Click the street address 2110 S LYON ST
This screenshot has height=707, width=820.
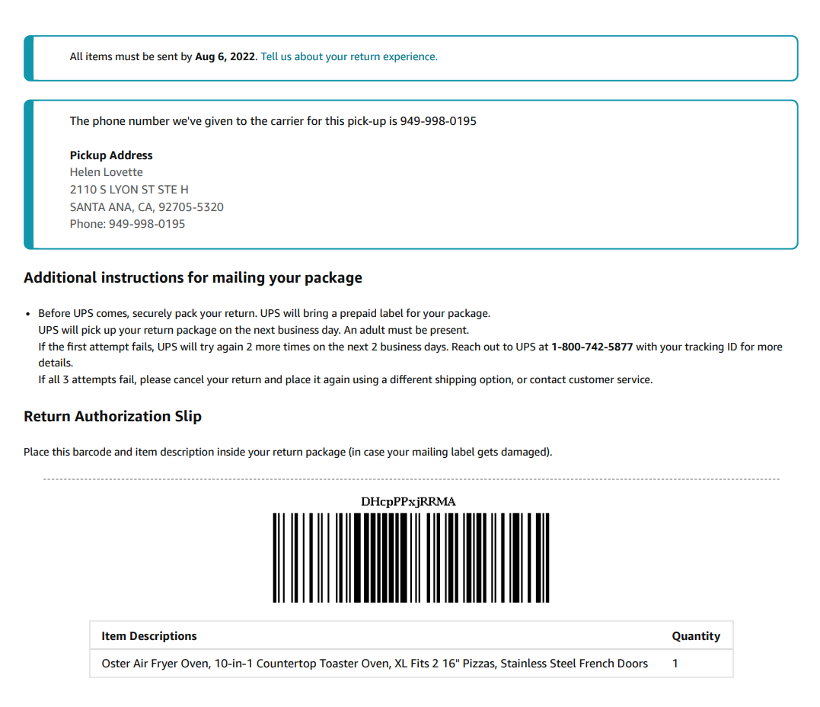(129, 190)
